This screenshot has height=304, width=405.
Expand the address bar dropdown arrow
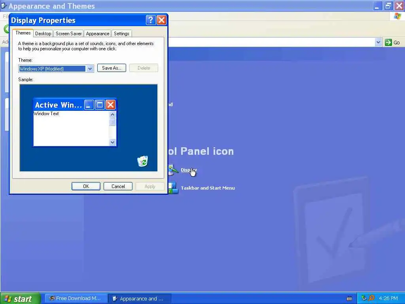click(x=379, y=42)
